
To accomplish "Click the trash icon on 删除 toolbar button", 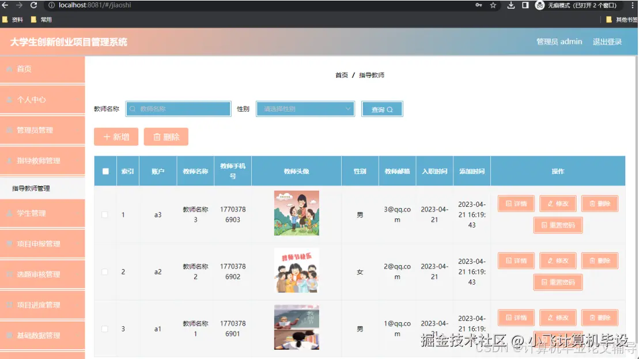I will click(157, 137).
